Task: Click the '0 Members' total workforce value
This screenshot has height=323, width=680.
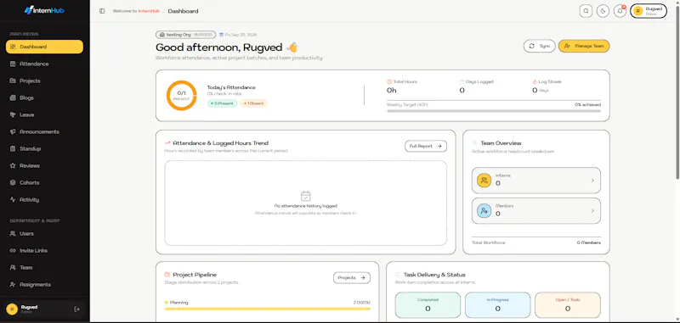Action: (x=588, y=242)
